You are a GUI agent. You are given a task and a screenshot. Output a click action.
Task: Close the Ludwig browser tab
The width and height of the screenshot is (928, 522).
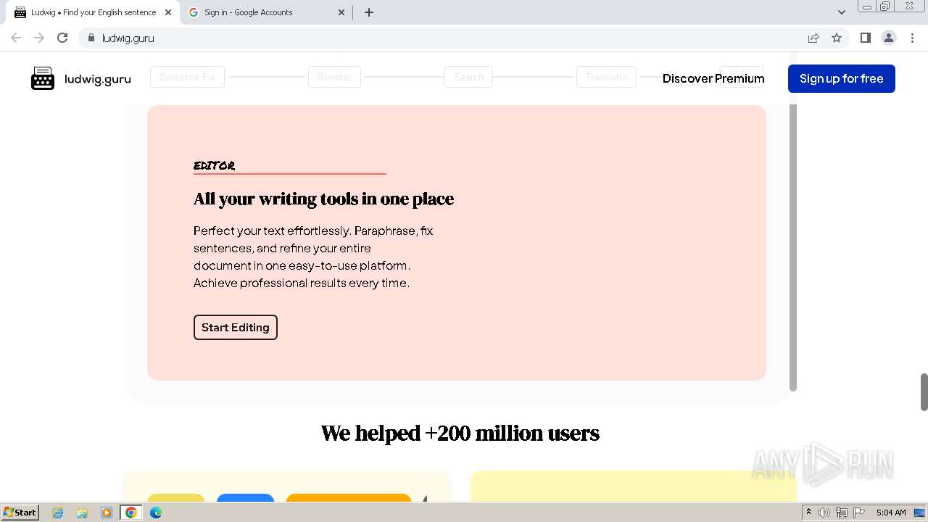tap(168, 12)
